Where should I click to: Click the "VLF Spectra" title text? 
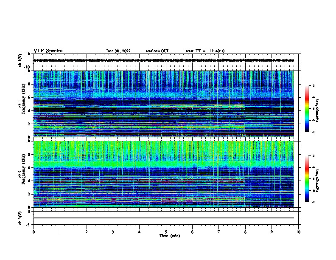(48, 51)
